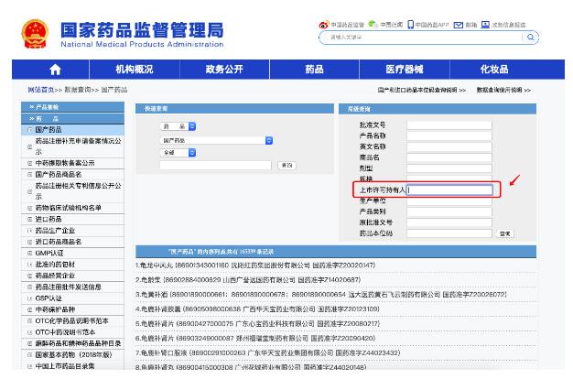Focus the 批准文号 input field

click(x=449, y=125)
